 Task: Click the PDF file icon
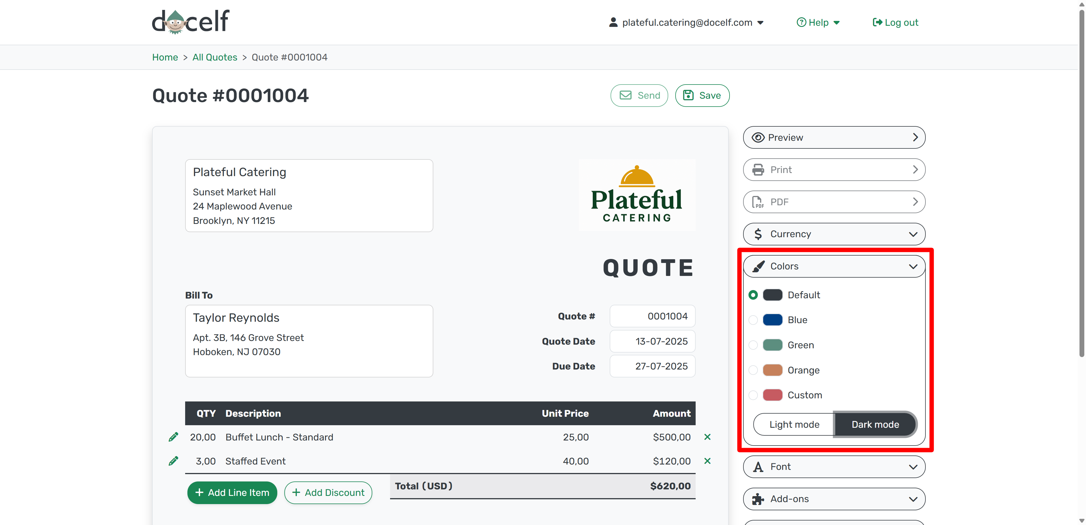point(758,202)
